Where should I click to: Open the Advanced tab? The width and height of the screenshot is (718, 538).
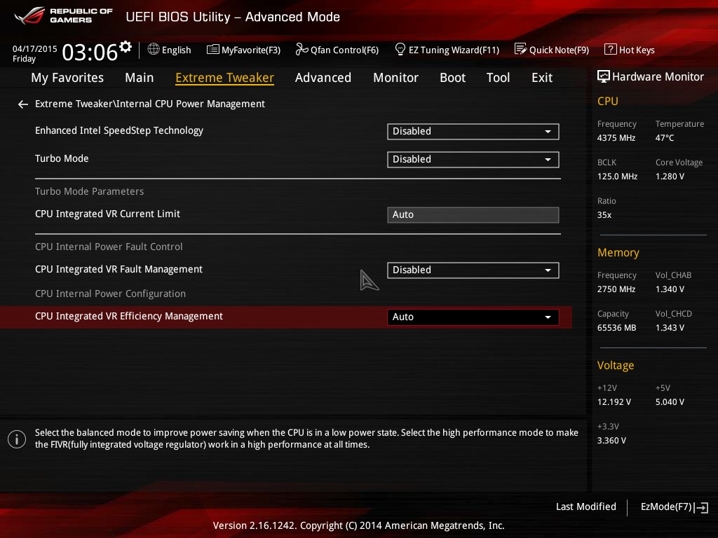[323, 78]
